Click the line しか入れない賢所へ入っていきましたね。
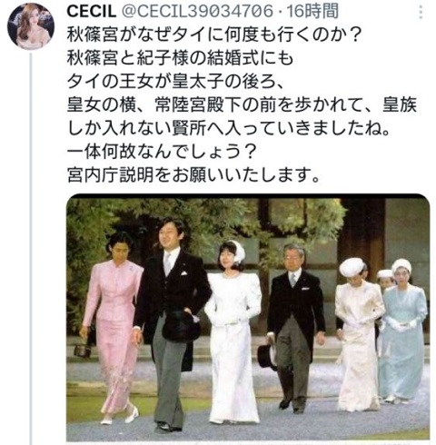 pos(228,128)
